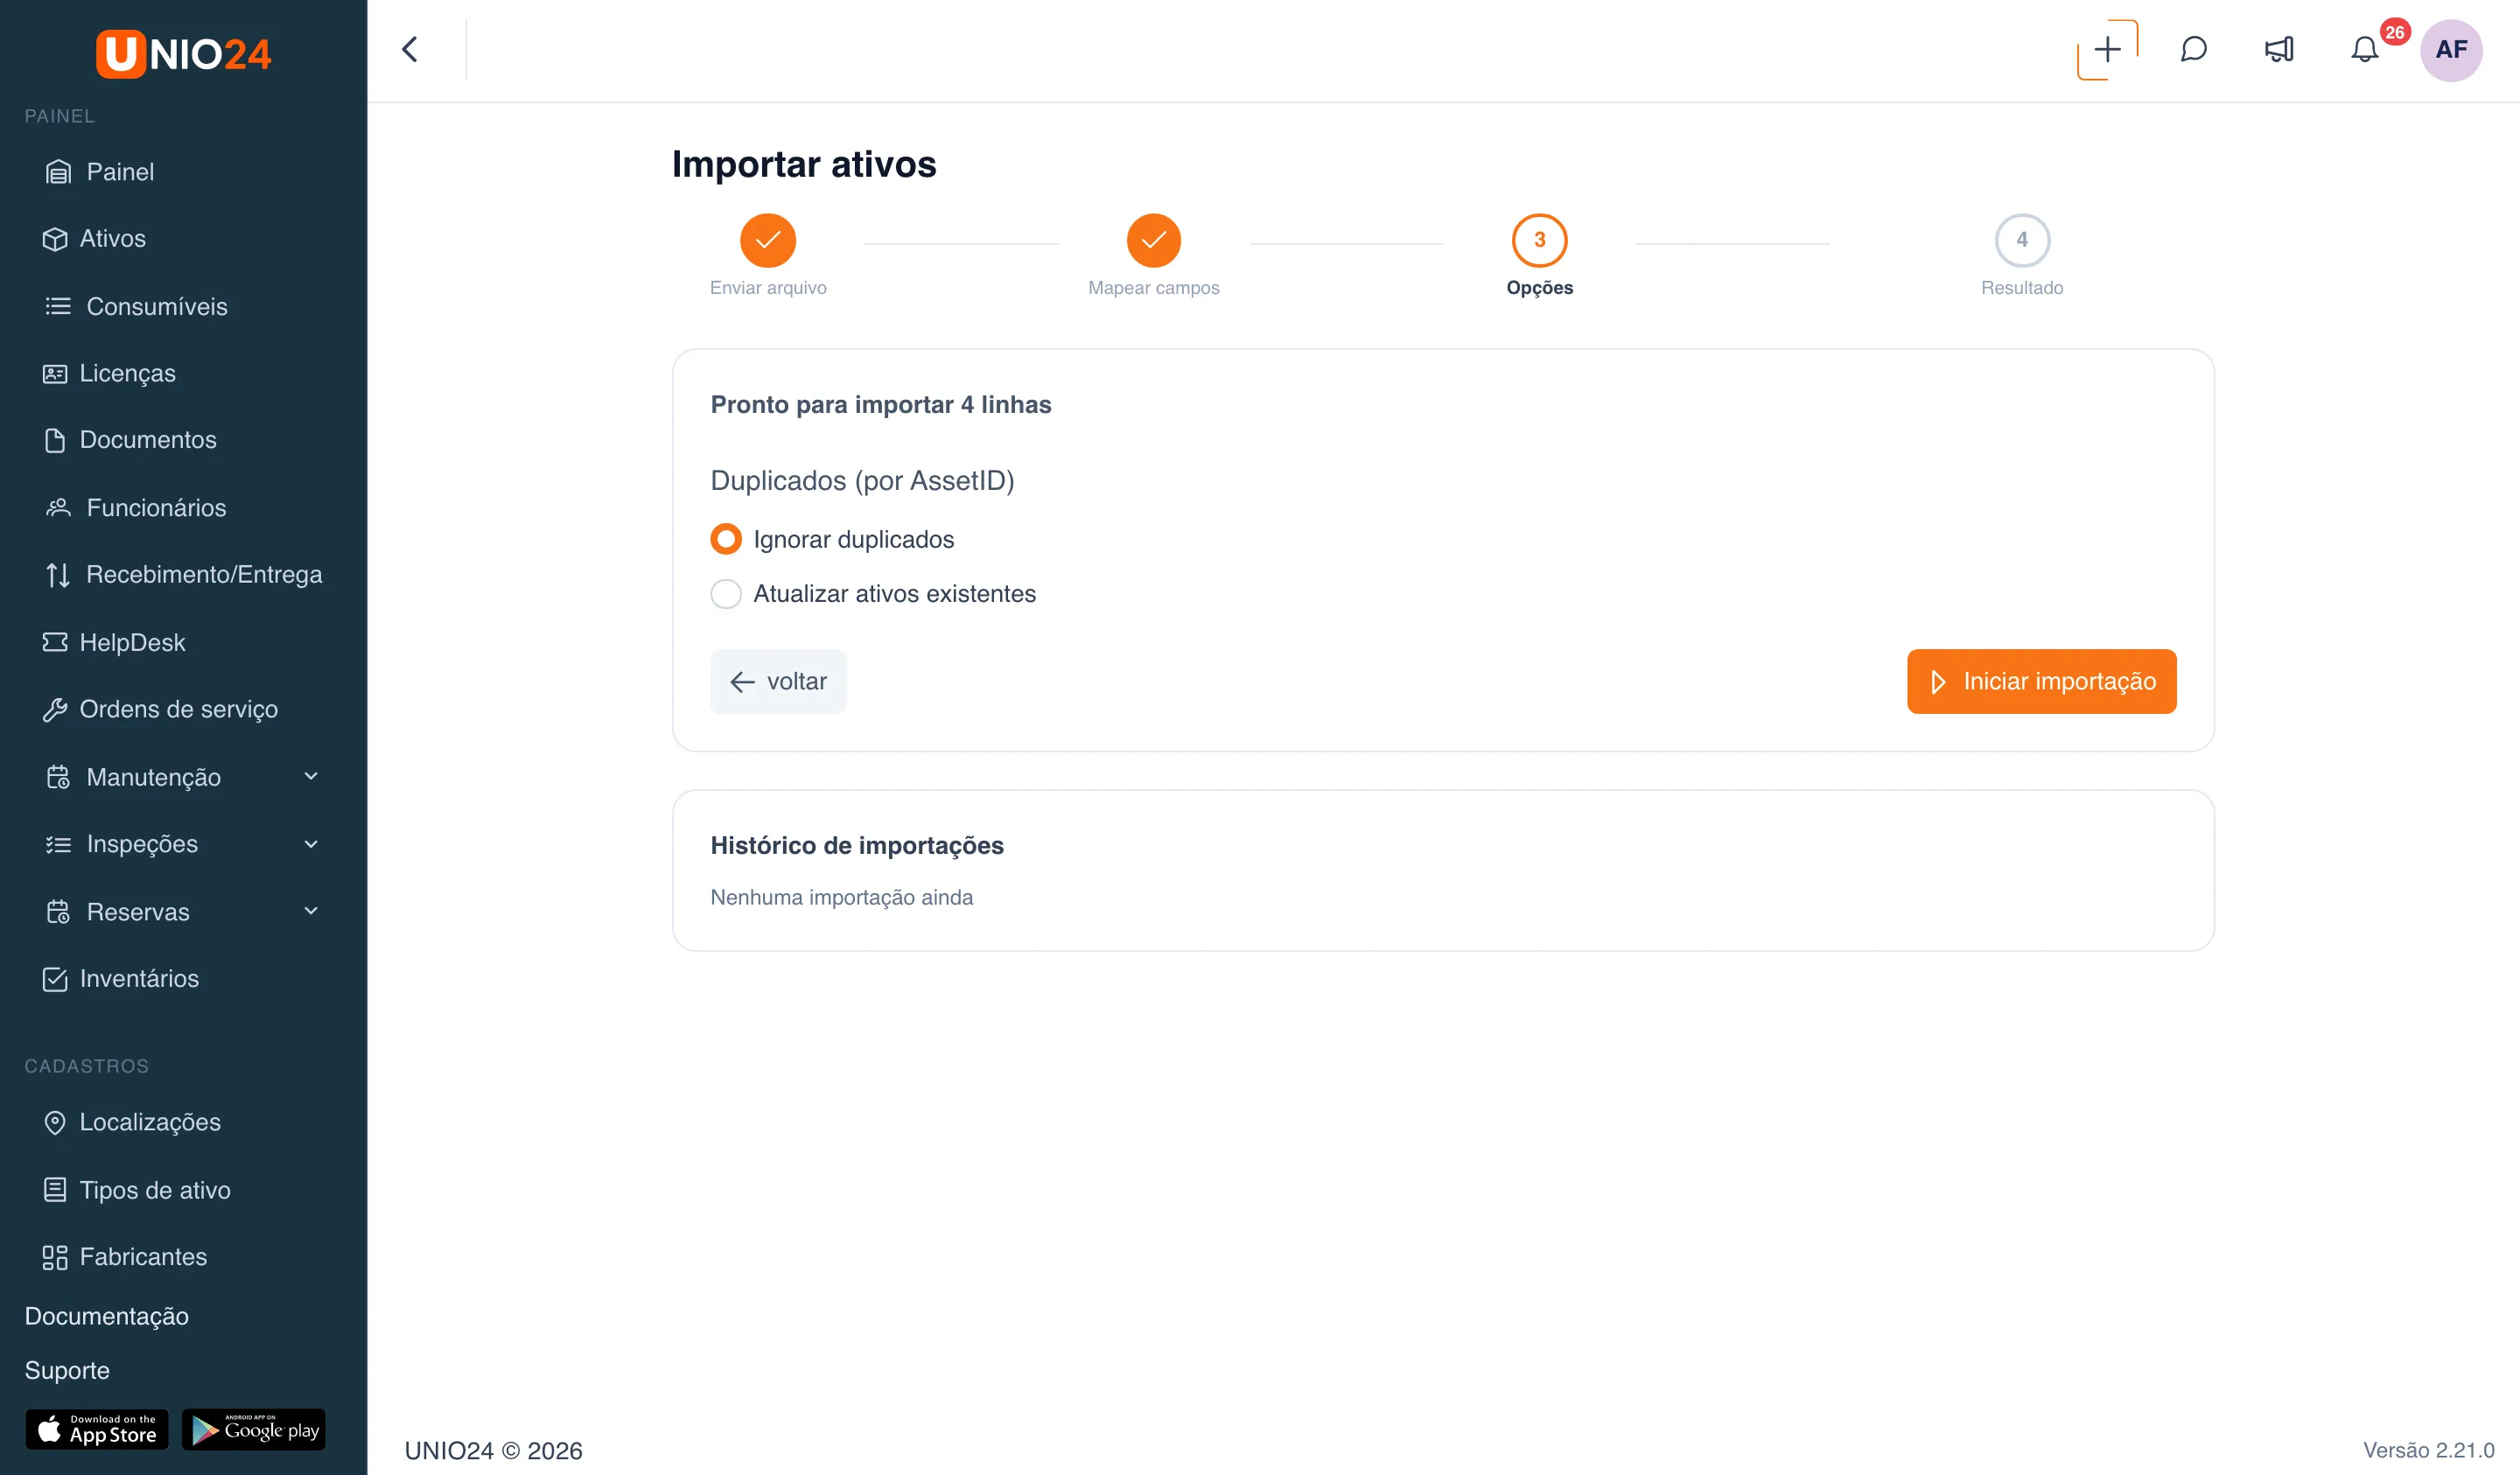Click the back chevron in the header
The height and width of the screenshot is (1475, 2520).
[x=410, y=49]
